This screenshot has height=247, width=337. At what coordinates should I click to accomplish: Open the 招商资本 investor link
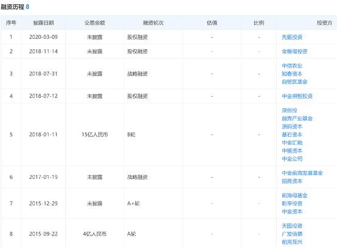(x=292, y=181)
